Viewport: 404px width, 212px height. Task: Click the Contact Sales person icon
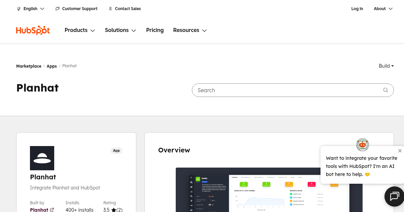[x=110, y=9]
